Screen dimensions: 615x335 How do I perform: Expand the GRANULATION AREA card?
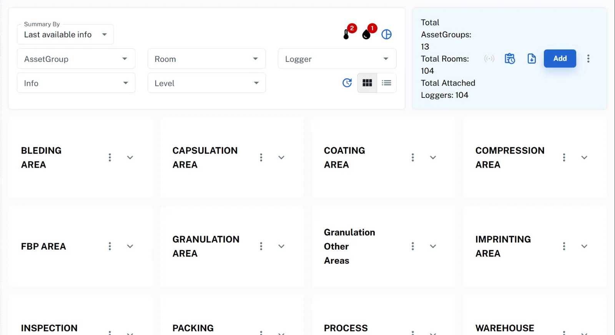[281, 246]
